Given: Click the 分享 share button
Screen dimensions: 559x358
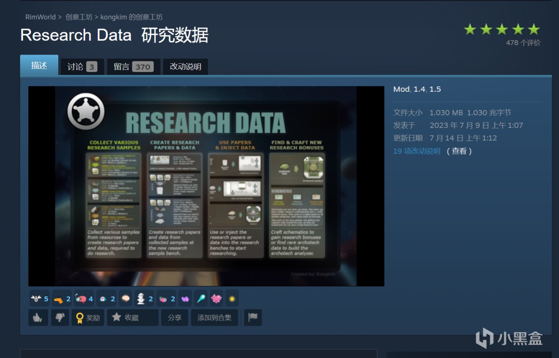Looking at the screenshot, I should (175, 317).
